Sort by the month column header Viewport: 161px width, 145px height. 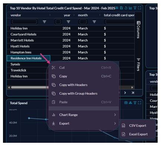(83, 15)
